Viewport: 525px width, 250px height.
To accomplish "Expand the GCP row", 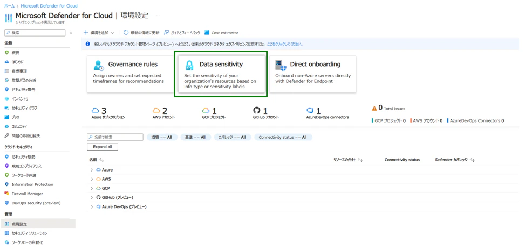I will (91, 188).
